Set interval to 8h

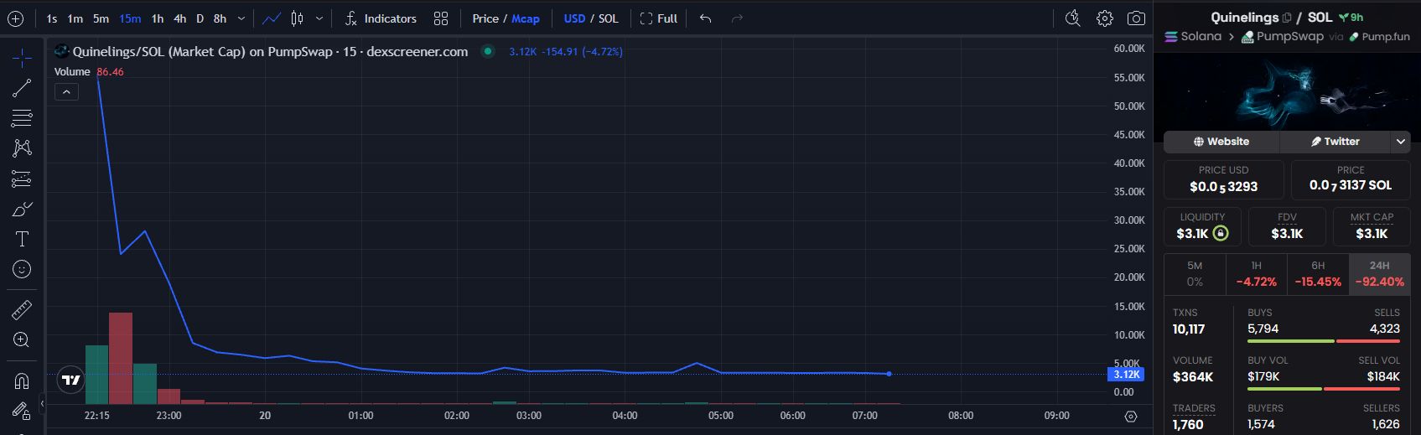[x=220, y=18]
